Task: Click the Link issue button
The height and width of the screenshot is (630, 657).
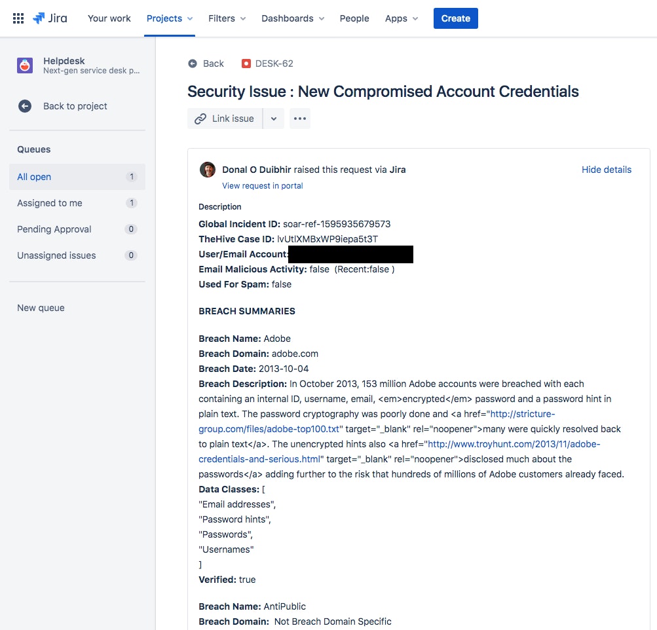Action: tap(225, 119)
